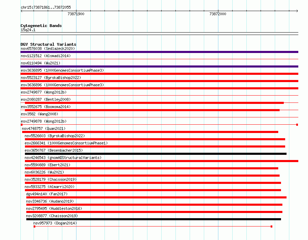Viewport: 308px width, 240px height.
Task: Select the red bar under esv3636895
Action: [x=159, y=74]
